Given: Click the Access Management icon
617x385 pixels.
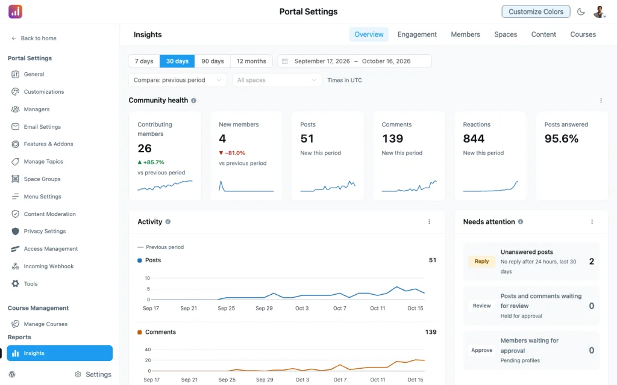Looking at the screenshot, I should [15, 249].
